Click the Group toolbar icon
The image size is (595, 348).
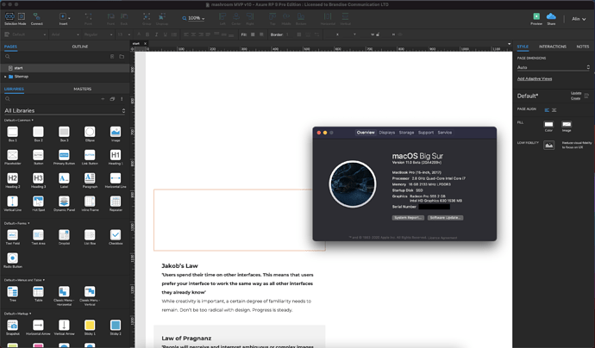[147, 16]
